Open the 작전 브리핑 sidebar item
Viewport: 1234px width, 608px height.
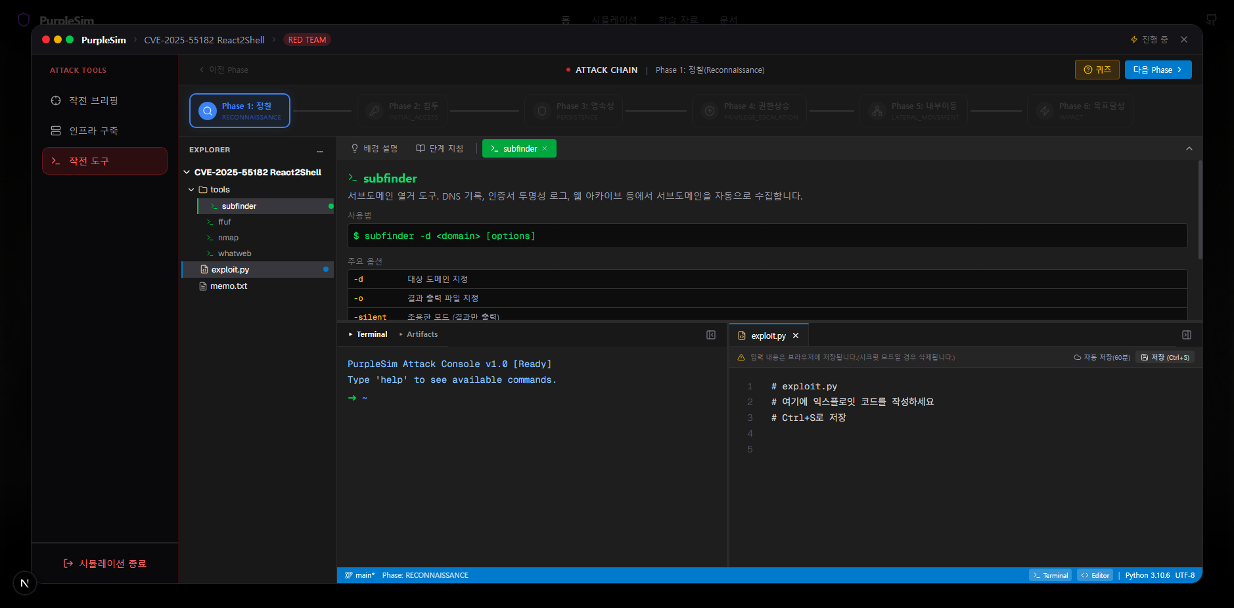point(93,100)
